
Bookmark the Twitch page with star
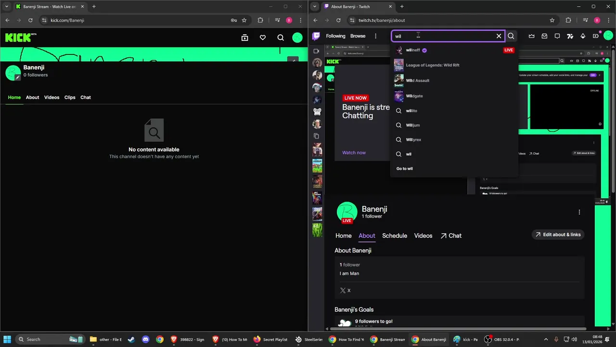[552, 20]
